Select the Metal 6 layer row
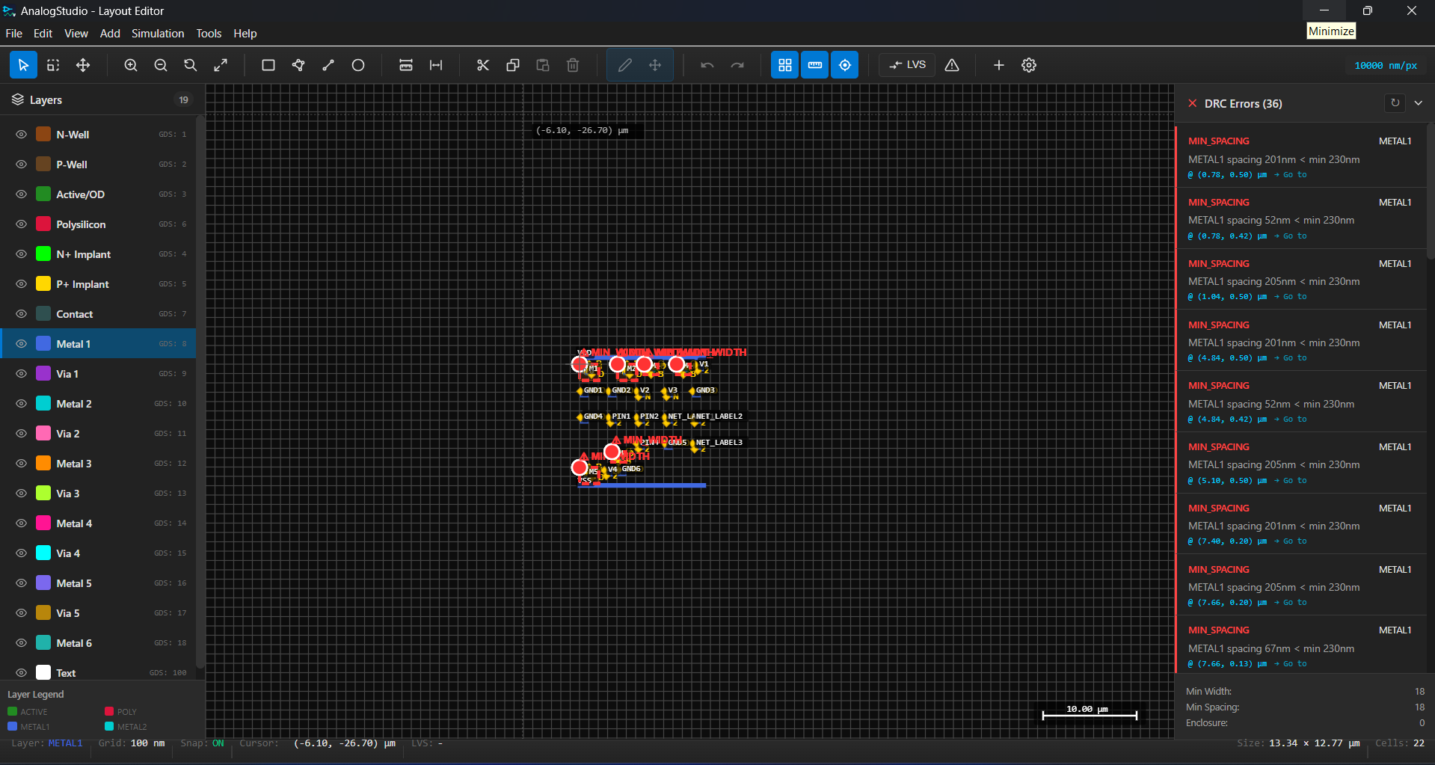The height and width of the screenshot is (765, 1435). (98, 643)
